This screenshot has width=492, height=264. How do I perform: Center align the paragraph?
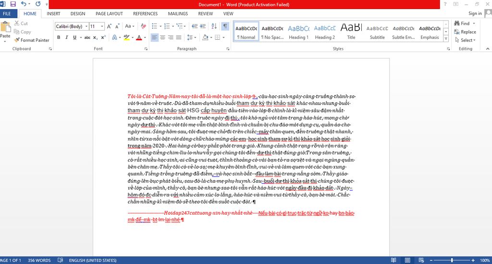[162, 37]
